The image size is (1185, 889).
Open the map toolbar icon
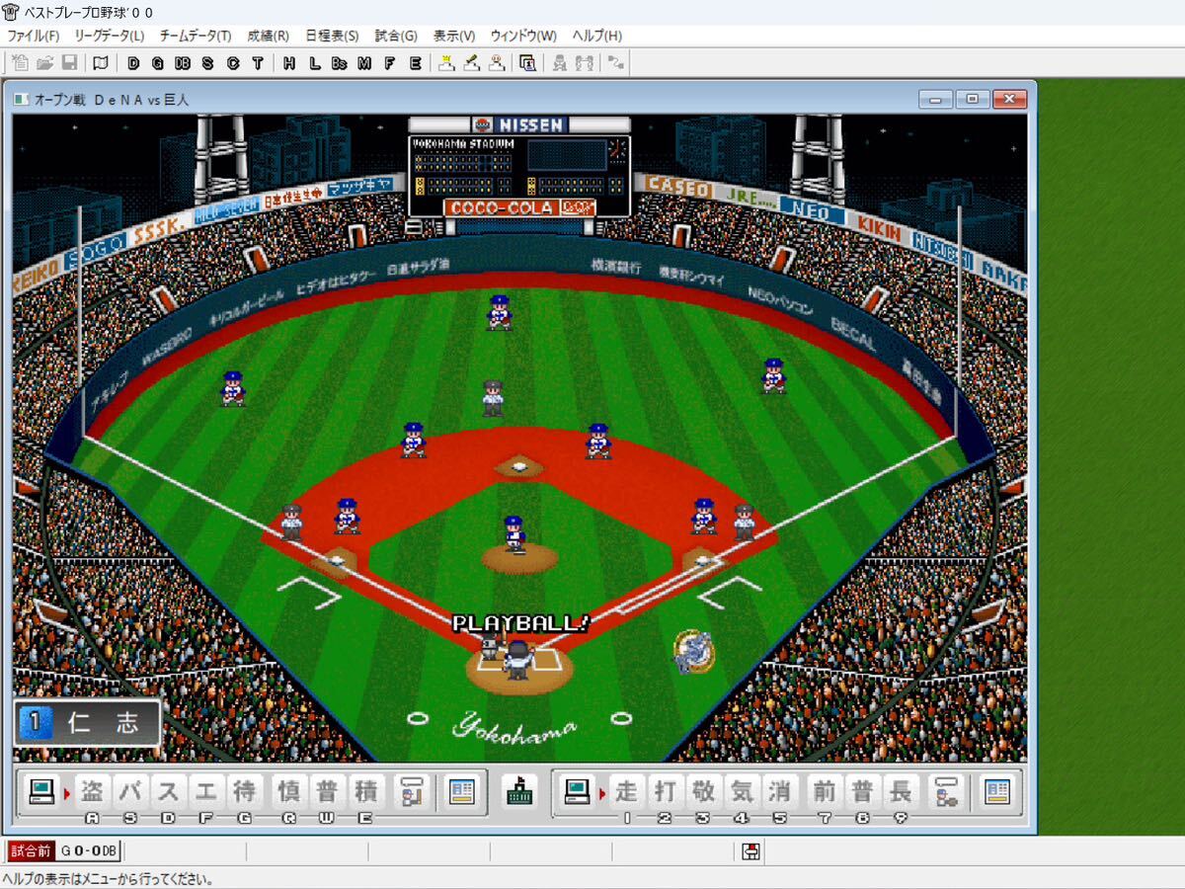coord(100,62)
